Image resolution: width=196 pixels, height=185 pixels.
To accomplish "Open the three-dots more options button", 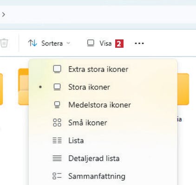I will [x=139, y=43].
